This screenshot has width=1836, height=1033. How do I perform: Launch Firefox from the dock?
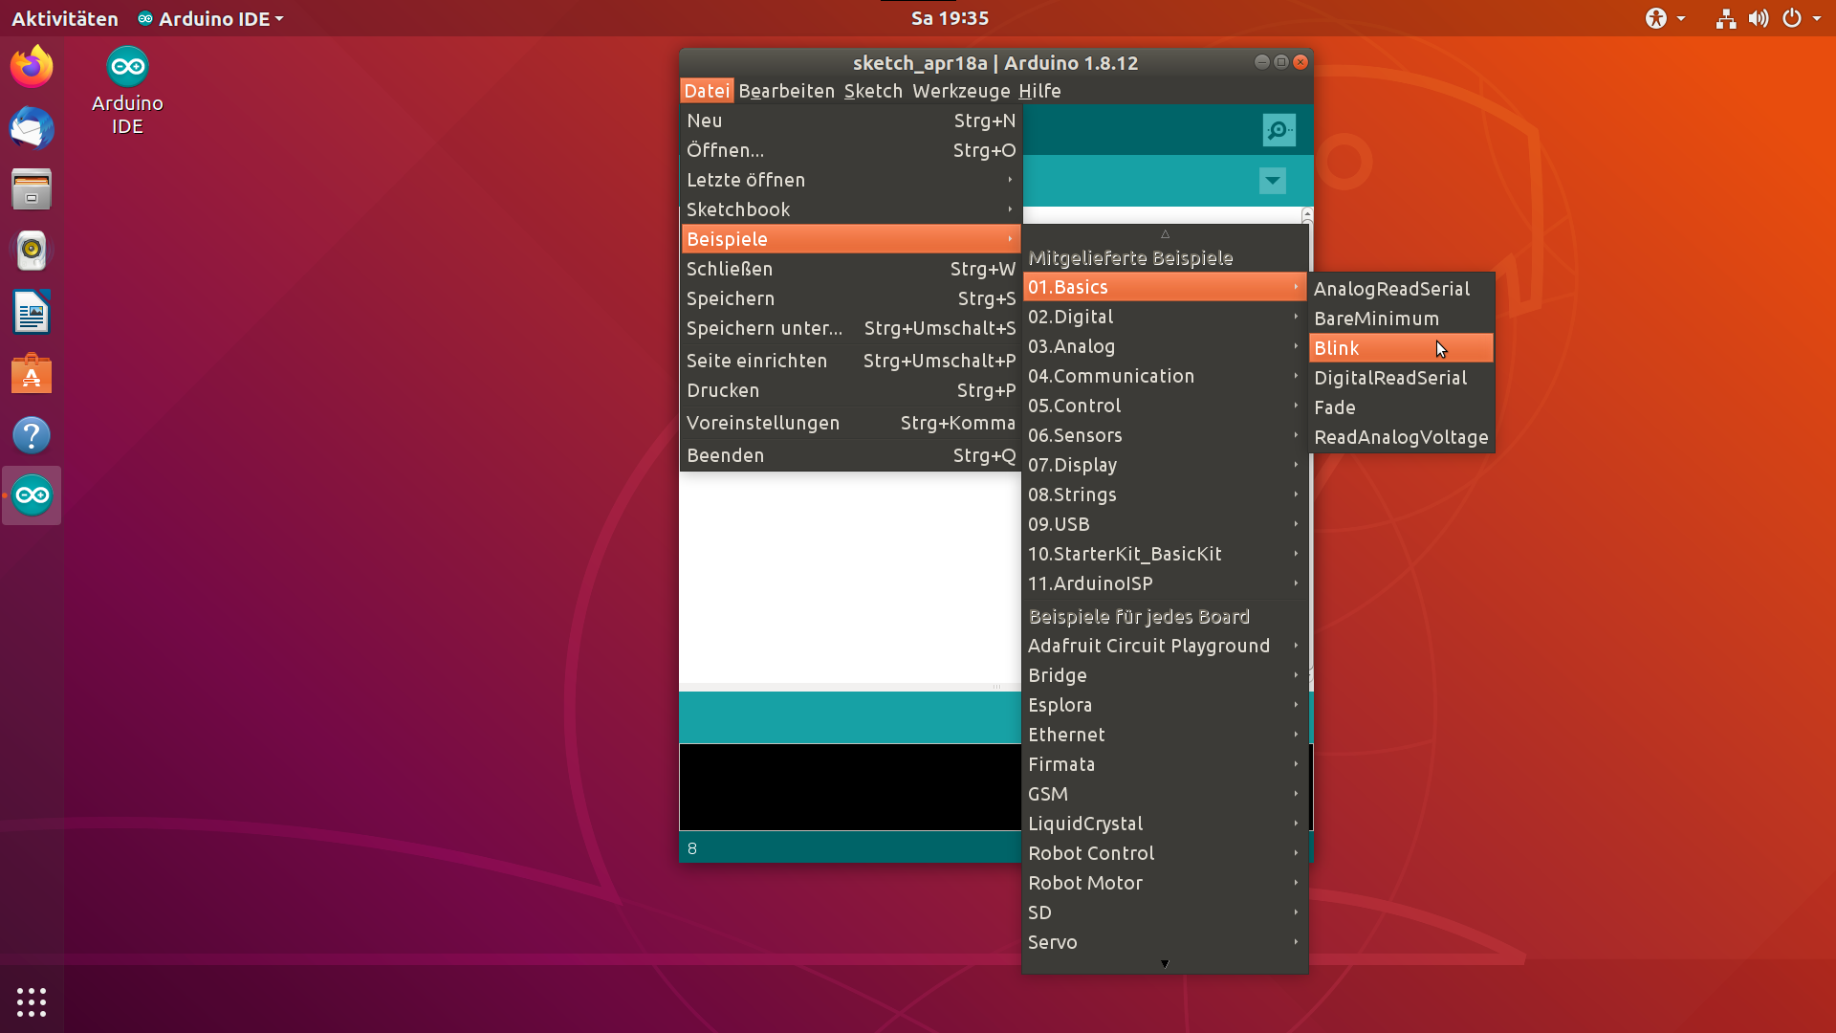tap(32, 67)
